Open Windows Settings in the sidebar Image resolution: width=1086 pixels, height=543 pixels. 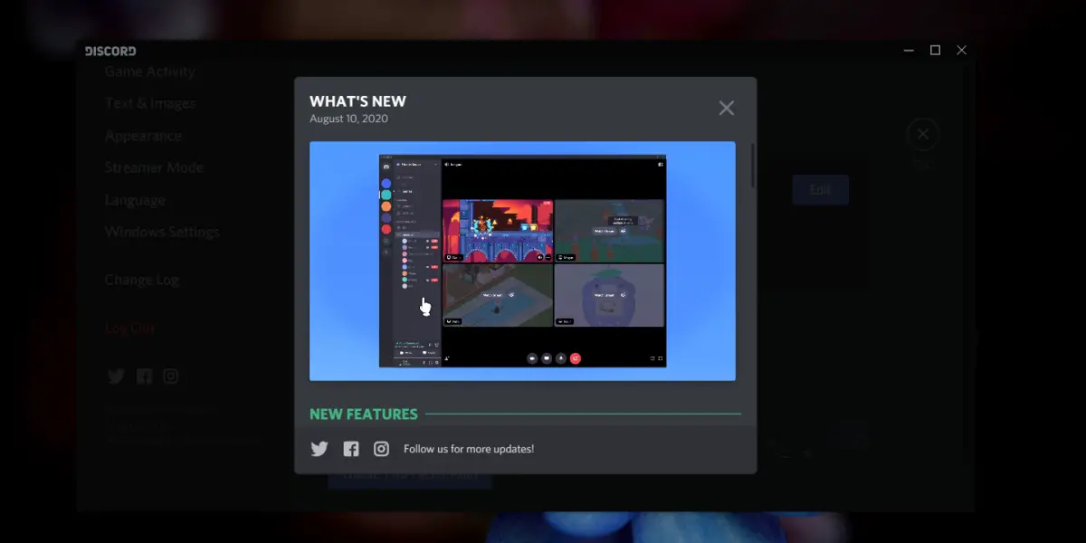coord(162,232)
